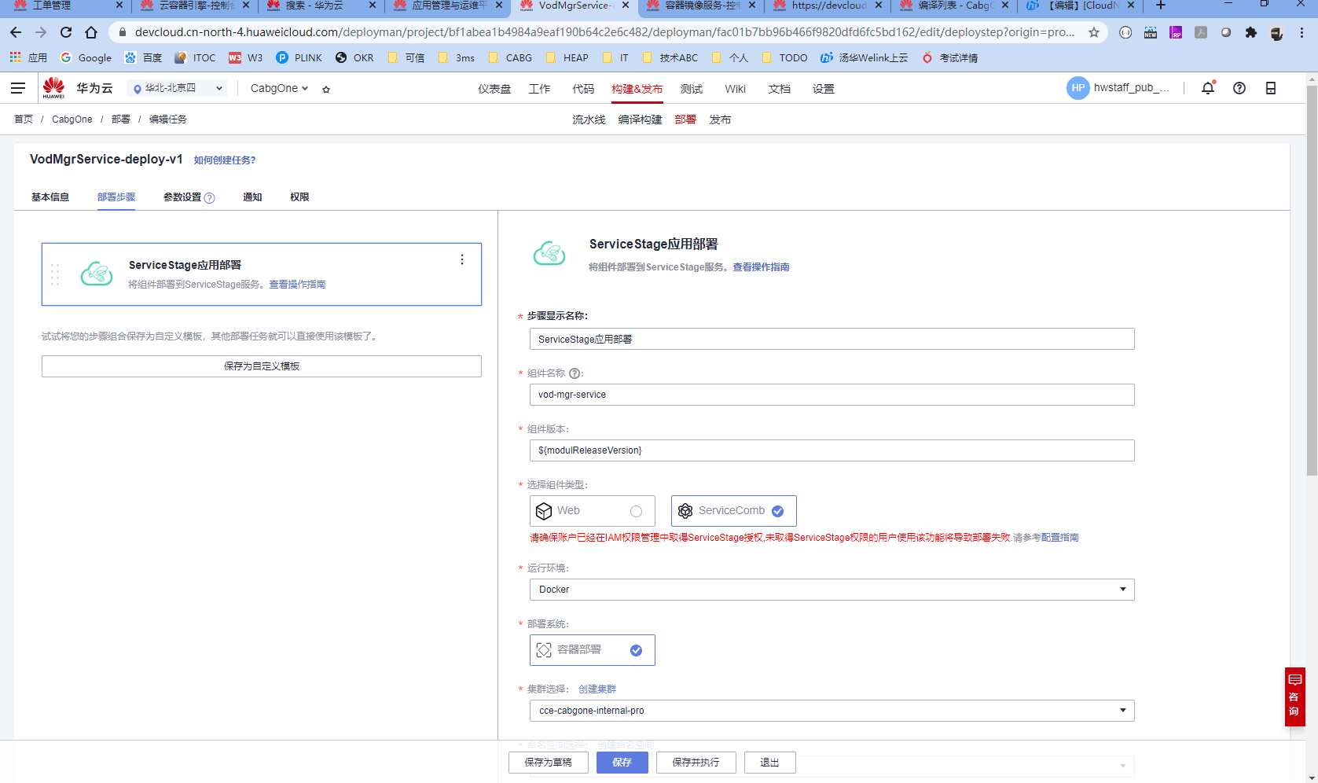Click the CabgOne breadcrumb link
Image resolution: width=1318 pixels, height=783 pixels.
72,119
